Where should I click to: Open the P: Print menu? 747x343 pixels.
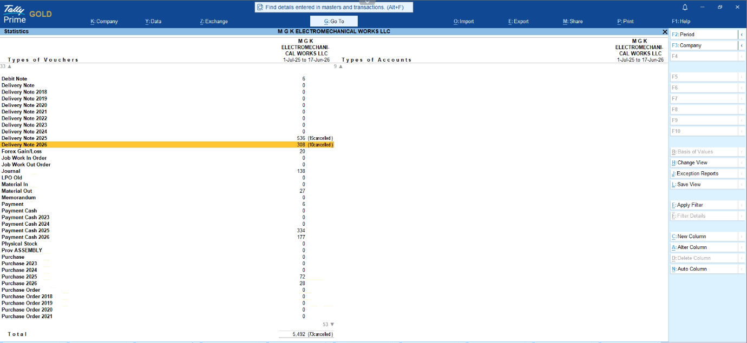[x=625, y=22]
